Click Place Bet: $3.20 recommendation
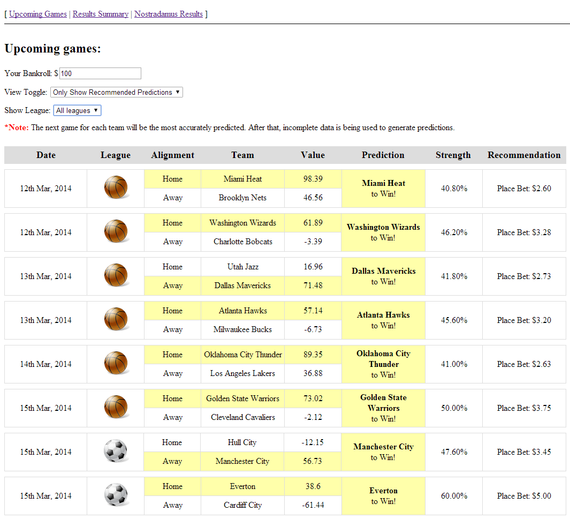This screenshot has width=570, height=519. pos(524,320)
